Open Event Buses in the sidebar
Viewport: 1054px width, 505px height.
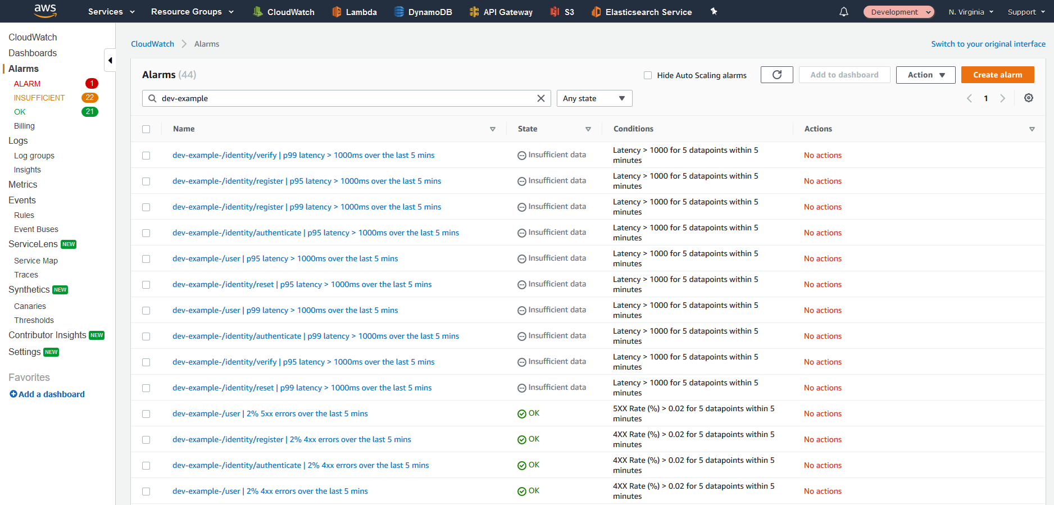coord(36,229)
